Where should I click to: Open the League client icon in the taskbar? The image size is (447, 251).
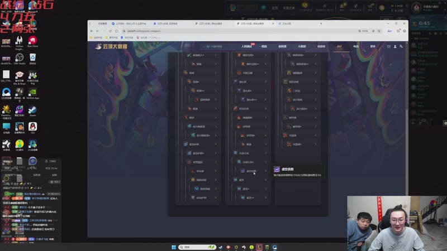pos(259,247)
